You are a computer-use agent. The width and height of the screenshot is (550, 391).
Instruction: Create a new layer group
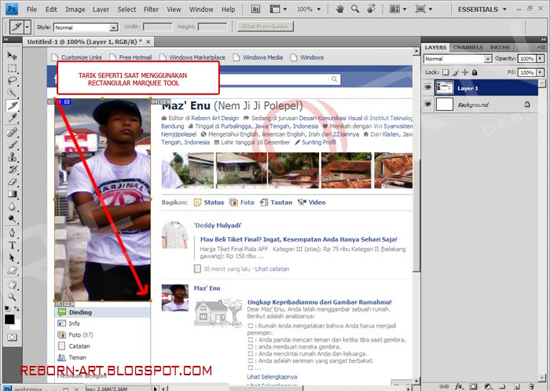click(x=502, y=386)
